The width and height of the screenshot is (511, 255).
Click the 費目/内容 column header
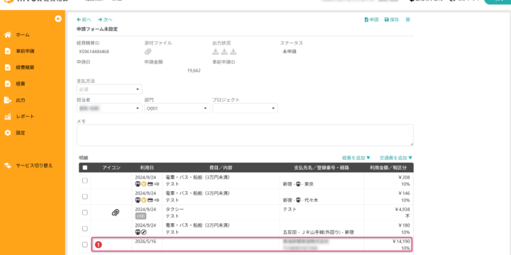221,168
